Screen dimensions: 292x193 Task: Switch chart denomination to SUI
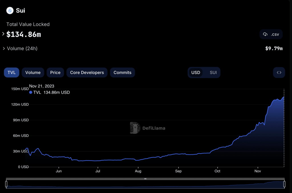coord(213,73)
